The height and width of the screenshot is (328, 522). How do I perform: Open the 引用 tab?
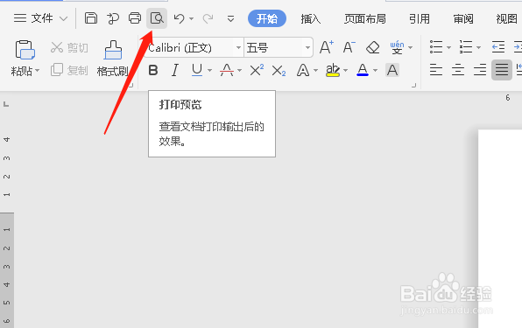[420, 18]
